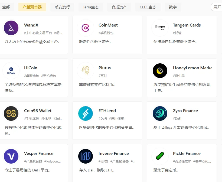
Task: Click description 存入 Dai，赚取 ETH。
Action: point(97,170)
